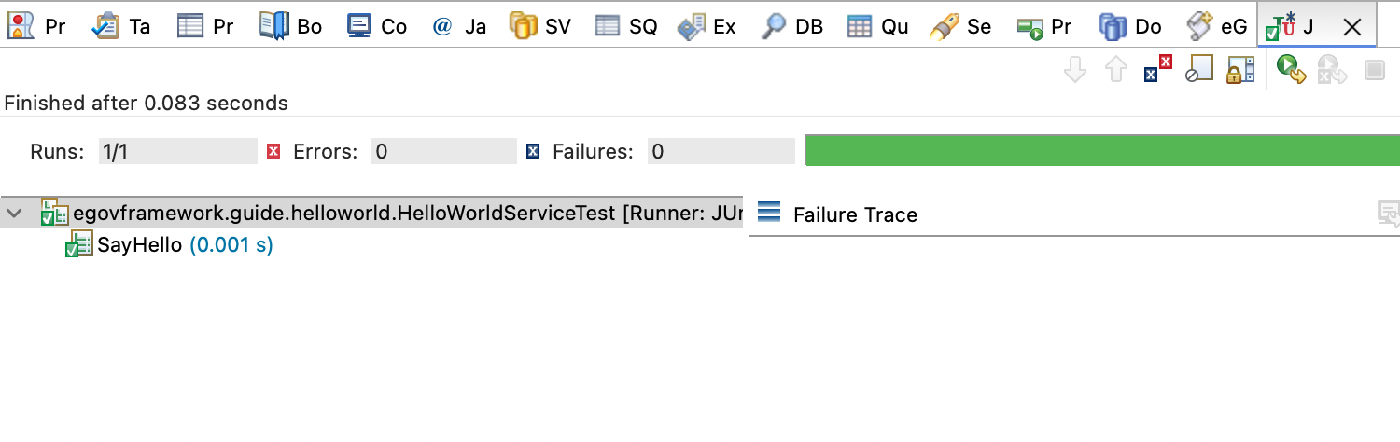Close the JUnit view tab
1400x442 pixels.
(1351, 27)
